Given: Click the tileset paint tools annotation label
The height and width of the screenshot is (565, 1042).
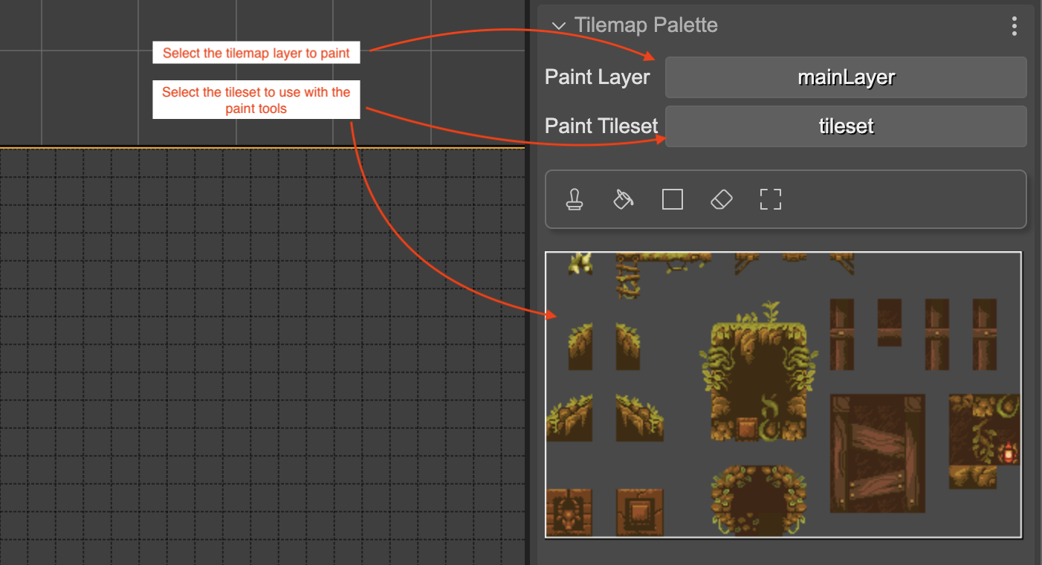Looking at the screenshot, I should [x=256, y=99].
